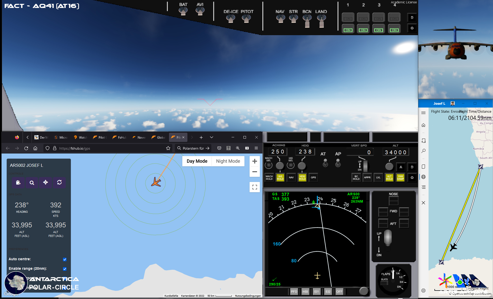Click the shield tracking protection icon in the address bar
The image size is (493, 299).
(x=48, y=148)
